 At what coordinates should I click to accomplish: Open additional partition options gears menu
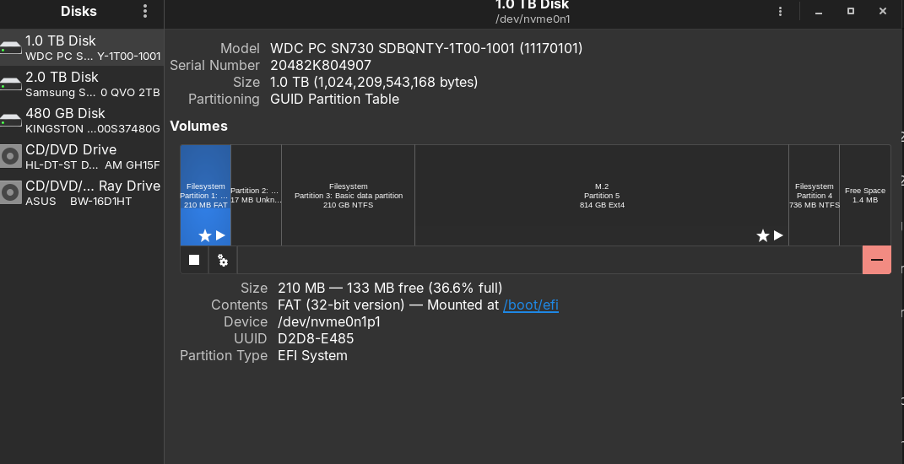coord(223,260)
